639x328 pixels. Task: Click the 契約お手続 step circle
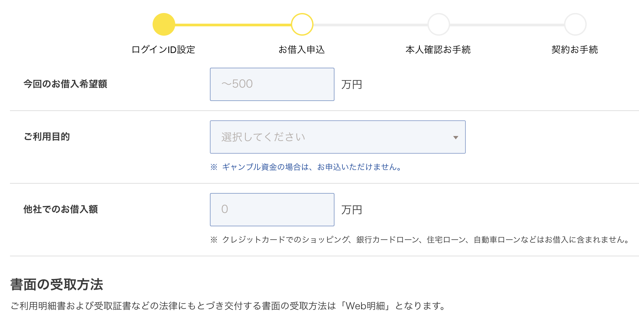click(x=575, y=24)
